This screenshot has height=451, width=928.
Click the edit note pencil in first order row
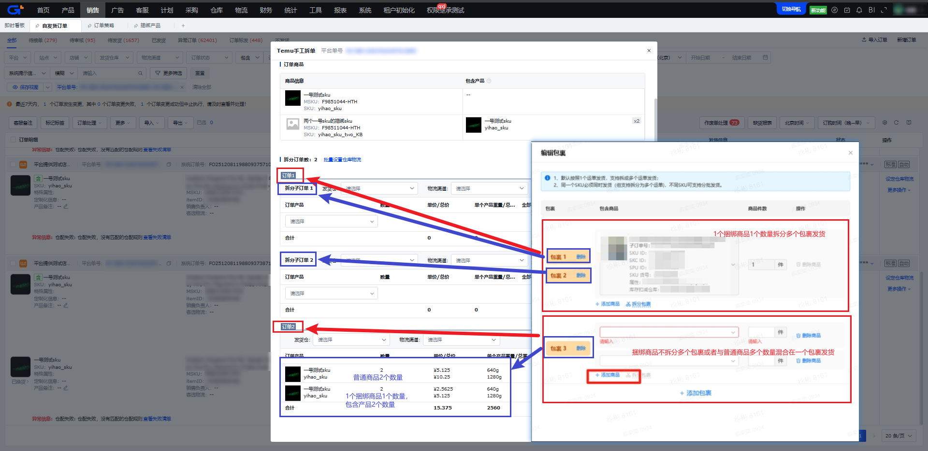[x=66, y=206]
